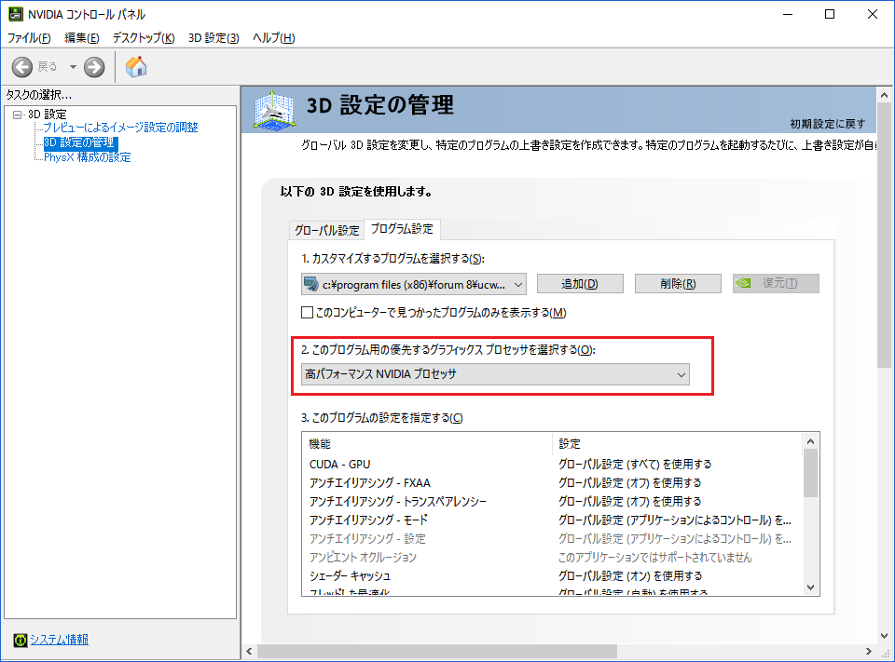895x662 pixels.
Task: Open the ヘルプ(H) menu
Action: (x=273, y=37)
